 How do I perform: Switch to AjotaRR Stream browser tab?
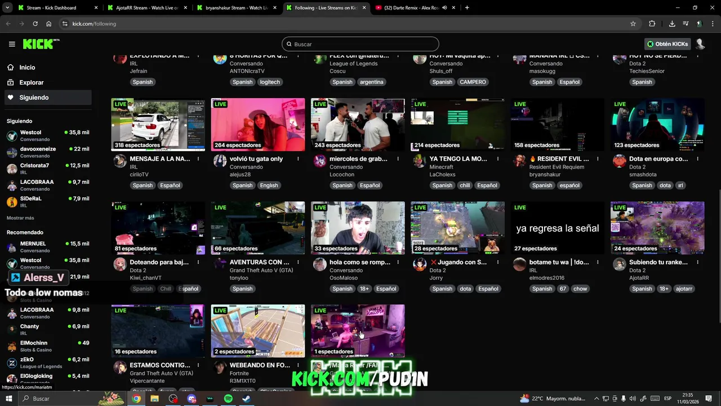(146, 8)
